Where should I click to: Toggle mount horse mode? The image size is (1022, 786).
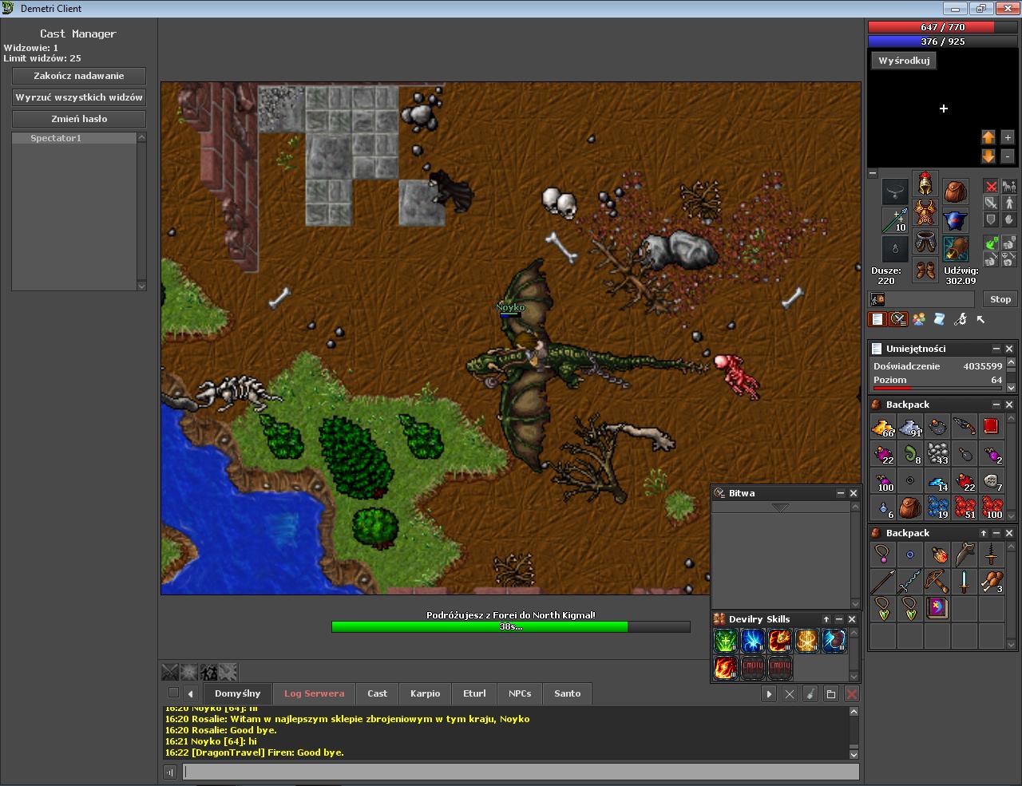click(1009, 187)
